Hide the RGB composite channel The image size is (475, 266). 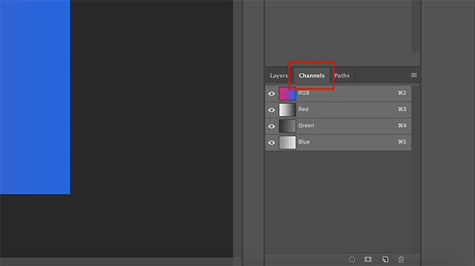point(272,93)
